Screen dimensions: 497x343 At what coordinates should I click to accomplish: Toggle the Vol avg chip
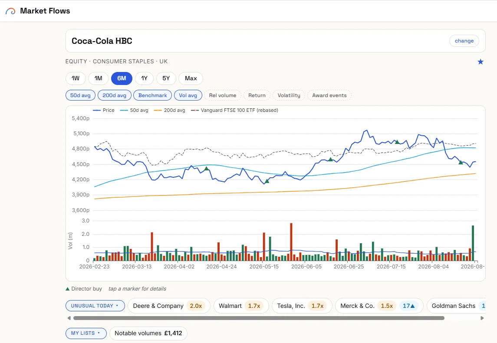[188, 95]
